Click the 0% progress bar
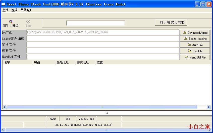This screenshot has width=213, height=133. click(106, 113)
